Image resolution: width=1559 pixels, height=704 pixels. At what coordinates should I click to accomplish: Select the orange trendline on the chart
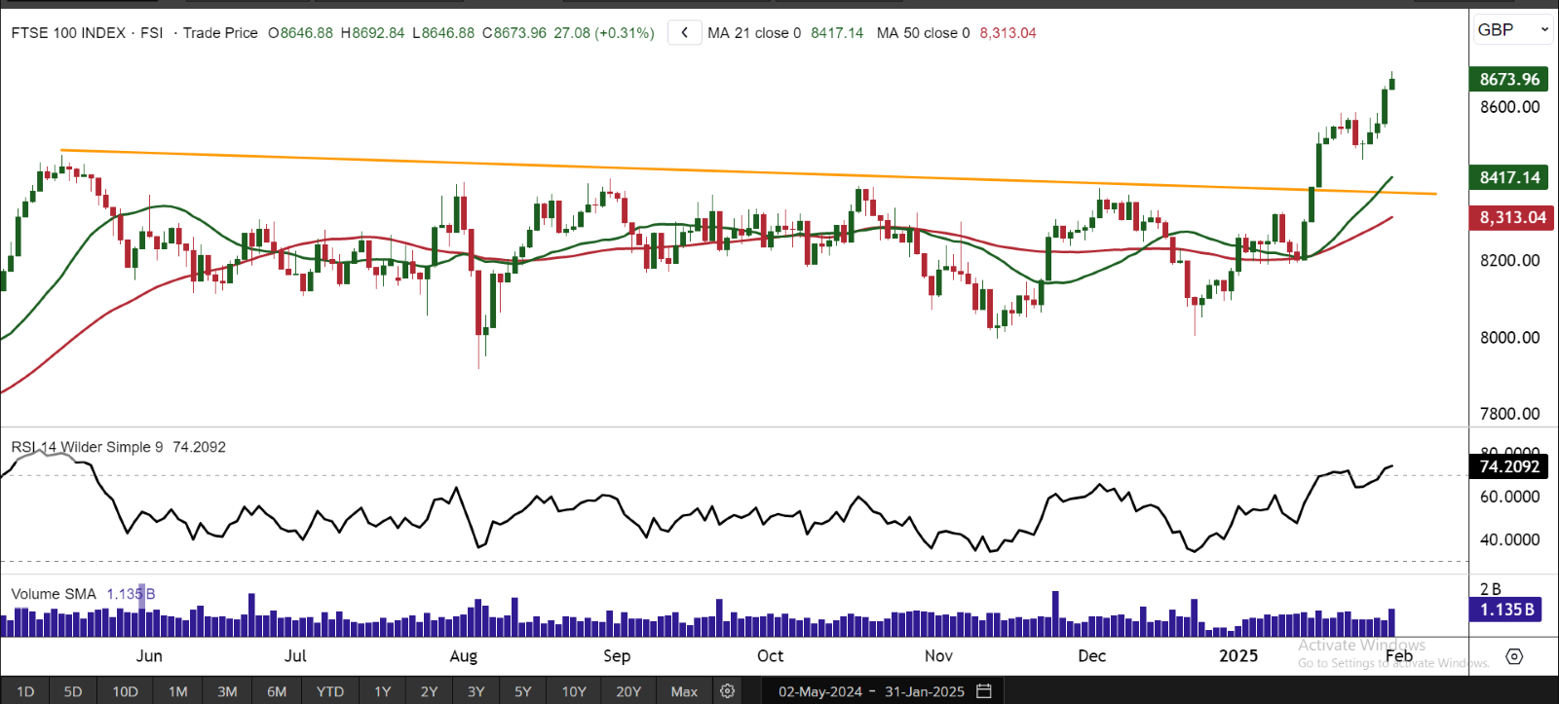click(748, 172)
